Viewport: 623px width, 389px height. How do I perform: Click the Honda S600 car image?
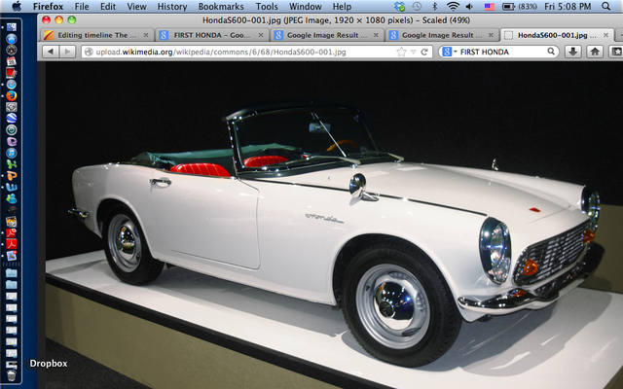coord(334,225)
